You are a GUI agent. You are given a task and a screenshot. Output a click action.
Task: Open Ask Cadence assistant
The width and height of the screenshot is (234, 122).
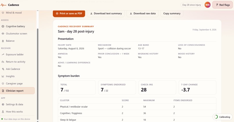(x=17, y=69)
